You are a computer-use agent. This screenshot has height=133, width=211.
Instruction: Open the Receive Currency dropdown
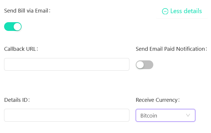[x=166, y=116]
